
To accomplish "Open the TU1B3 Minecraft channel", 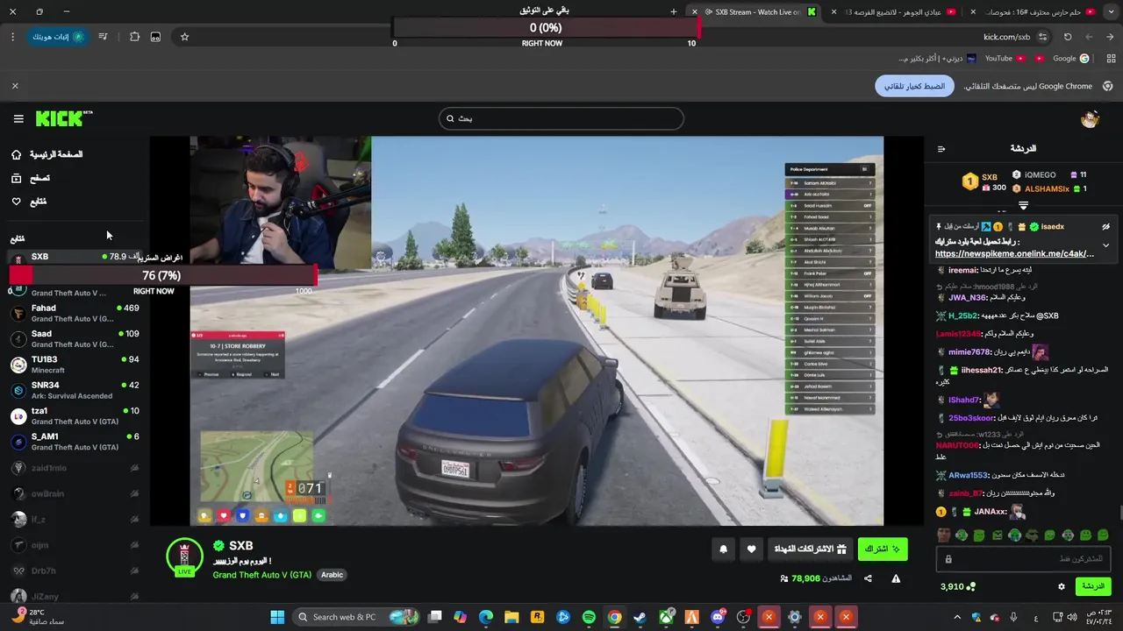I will pos(75,364).
